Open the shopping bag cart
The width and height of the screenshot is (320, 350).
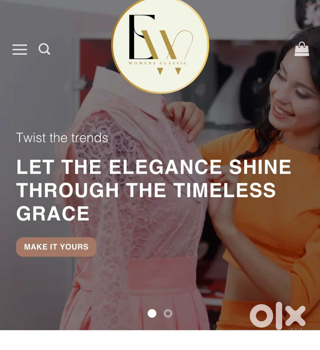point(302,49)
